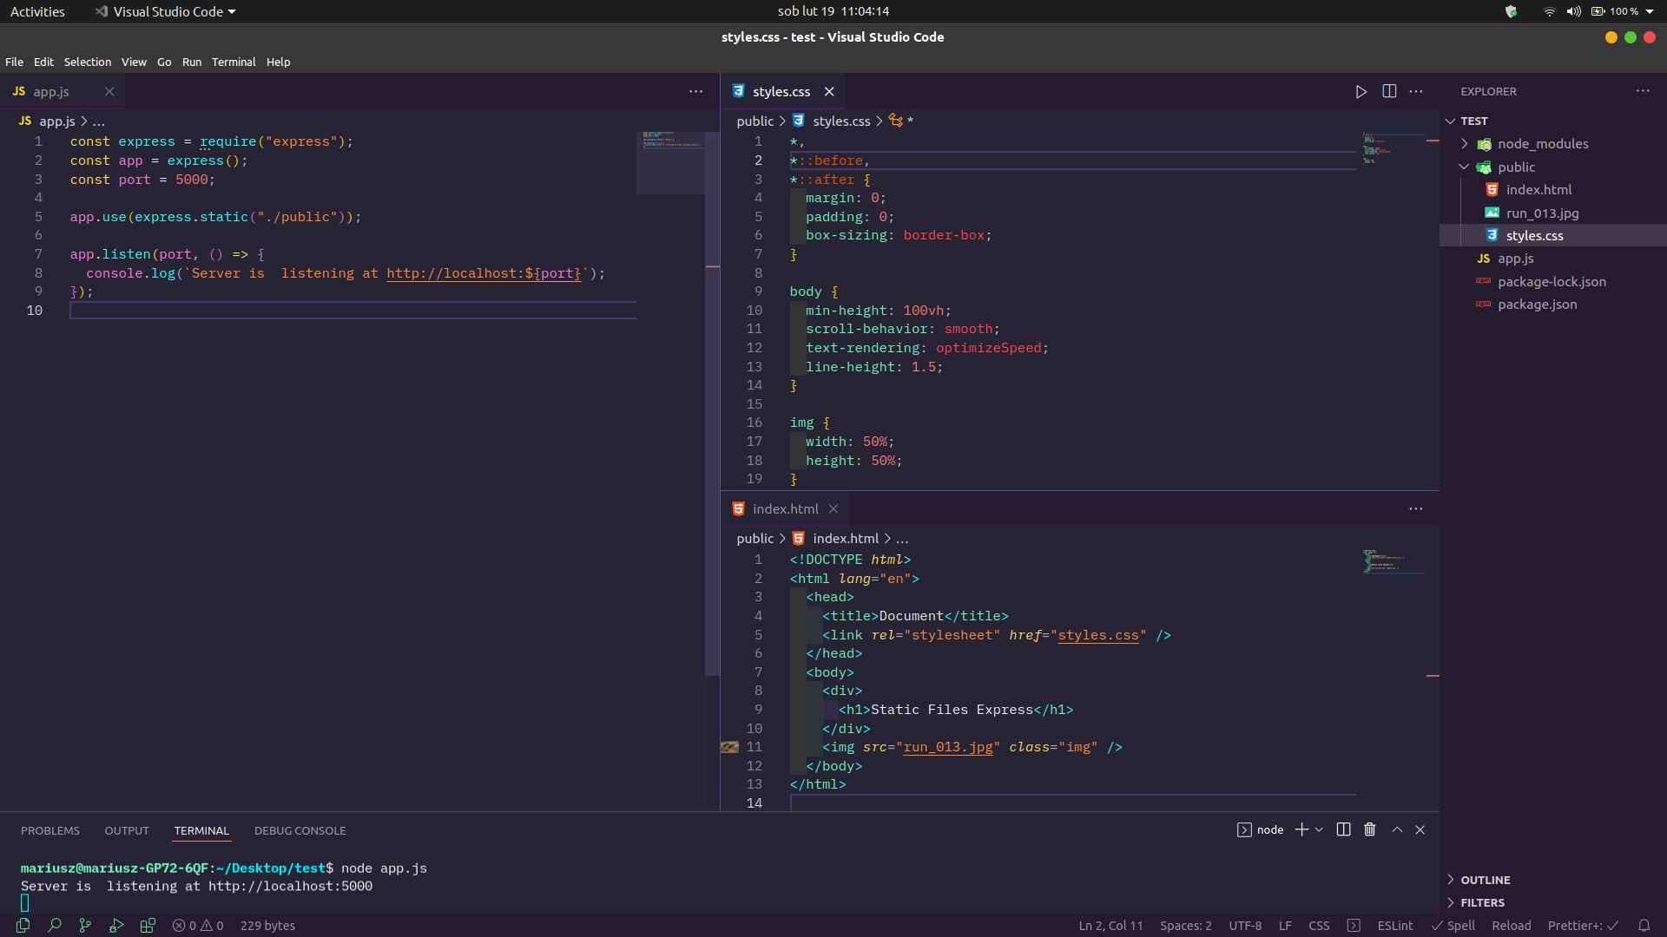
Task: Expand the OUTLINE section
Action: click(x=1485, y=880)
